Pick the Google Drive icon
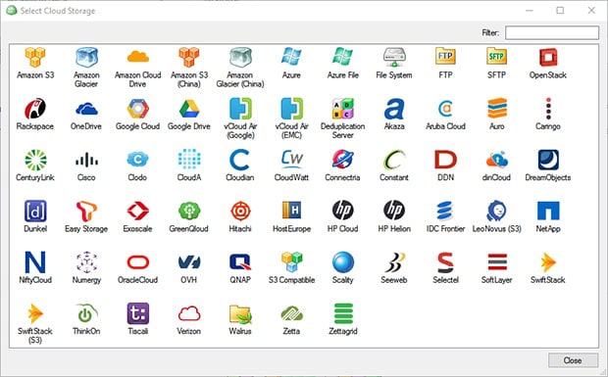 coord(189,109)
